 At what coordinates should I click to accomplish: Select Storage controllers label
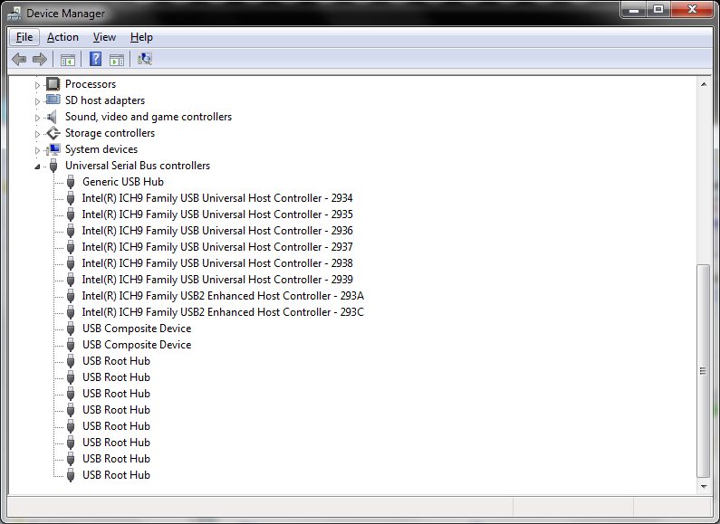[x=110, y=133]
